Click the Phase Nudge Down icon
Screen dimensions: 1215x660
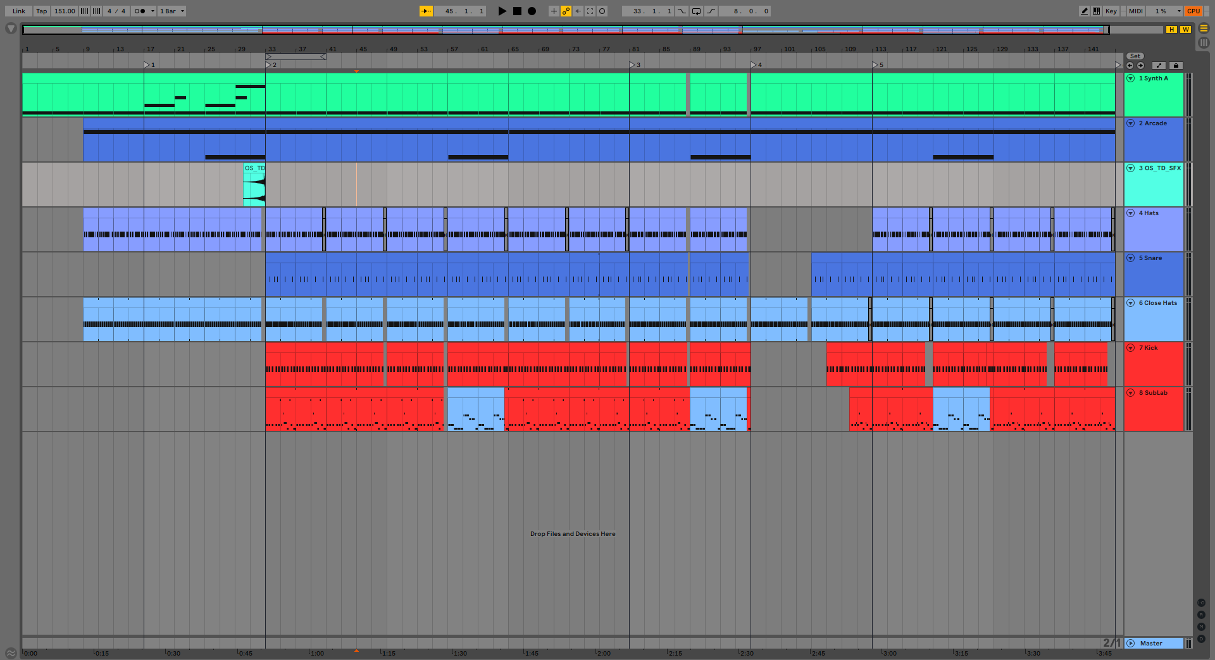pyautogui.click(x=84, y=11)
